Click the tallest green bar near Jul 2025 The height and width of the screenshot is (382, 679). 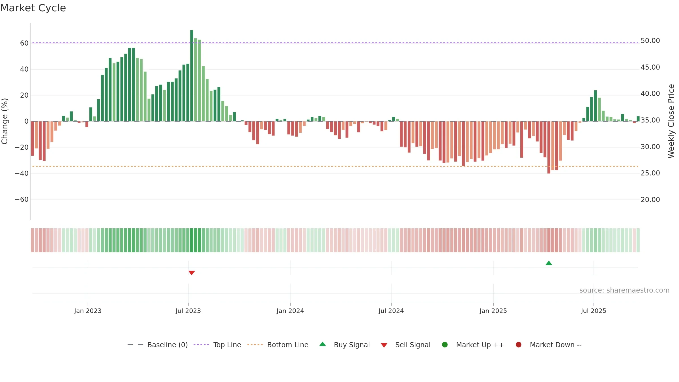pos(596,106)
